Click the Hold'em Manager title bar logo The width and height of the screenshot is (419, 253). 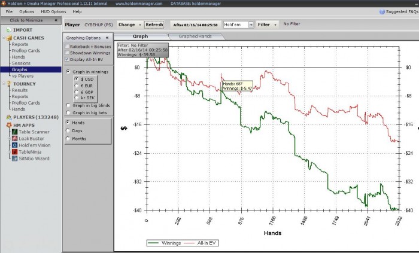coord(3,3)
